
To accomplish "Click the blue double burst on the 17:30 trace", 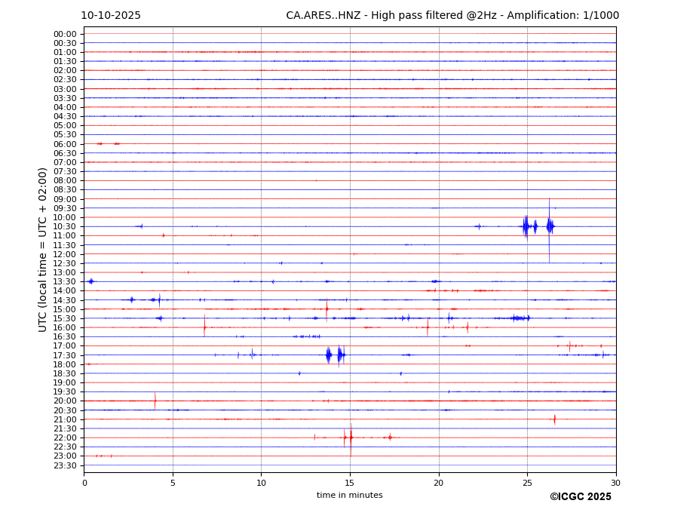I will (x=334, y=355).
